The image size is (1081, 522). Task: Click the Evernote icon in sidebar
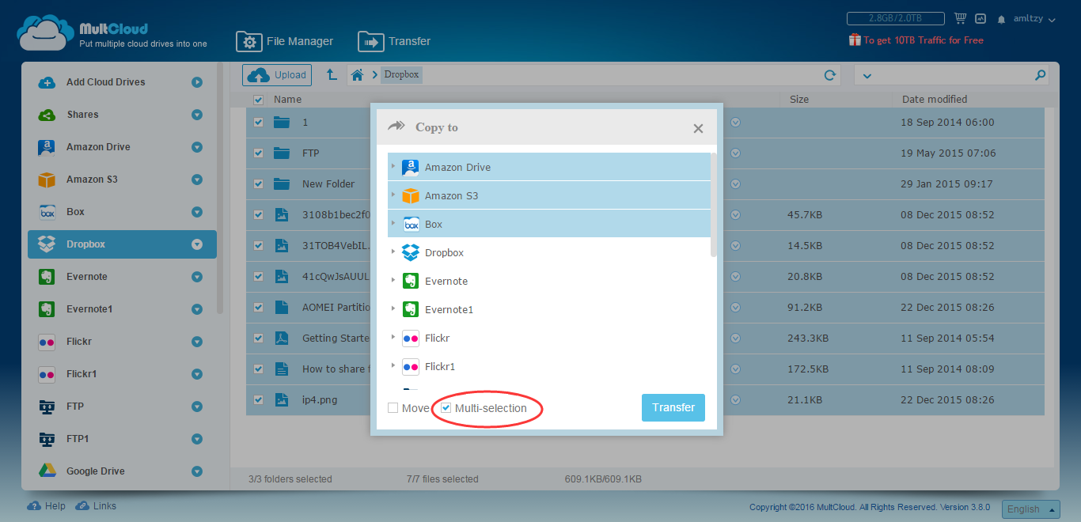[47, 277]
